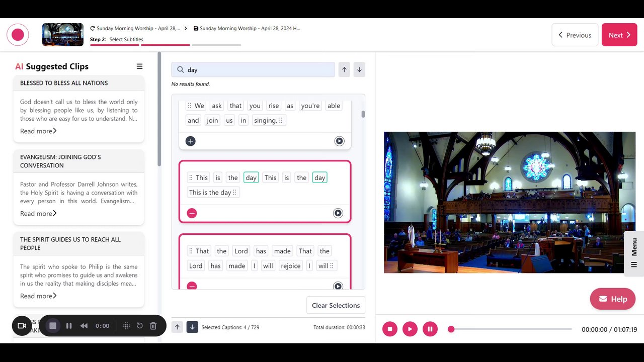Restart recording in the recorder toolbar
This screenshot has width=644, height=362.
click(x=140, y=326)
